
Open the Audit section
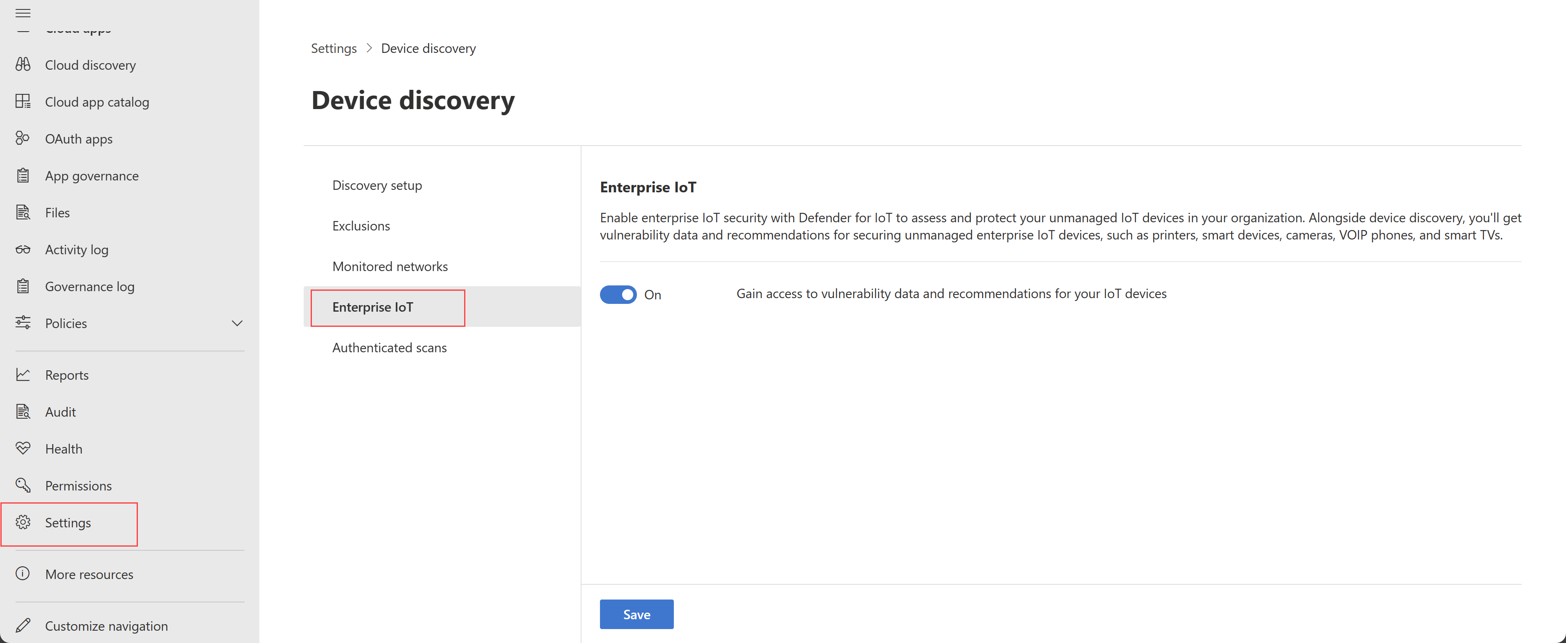coord(60,411)
